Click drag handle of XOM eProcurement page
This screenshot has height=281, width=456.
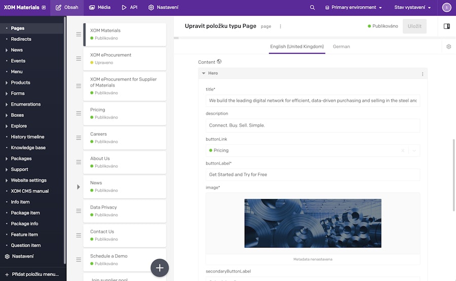(79, 59)
